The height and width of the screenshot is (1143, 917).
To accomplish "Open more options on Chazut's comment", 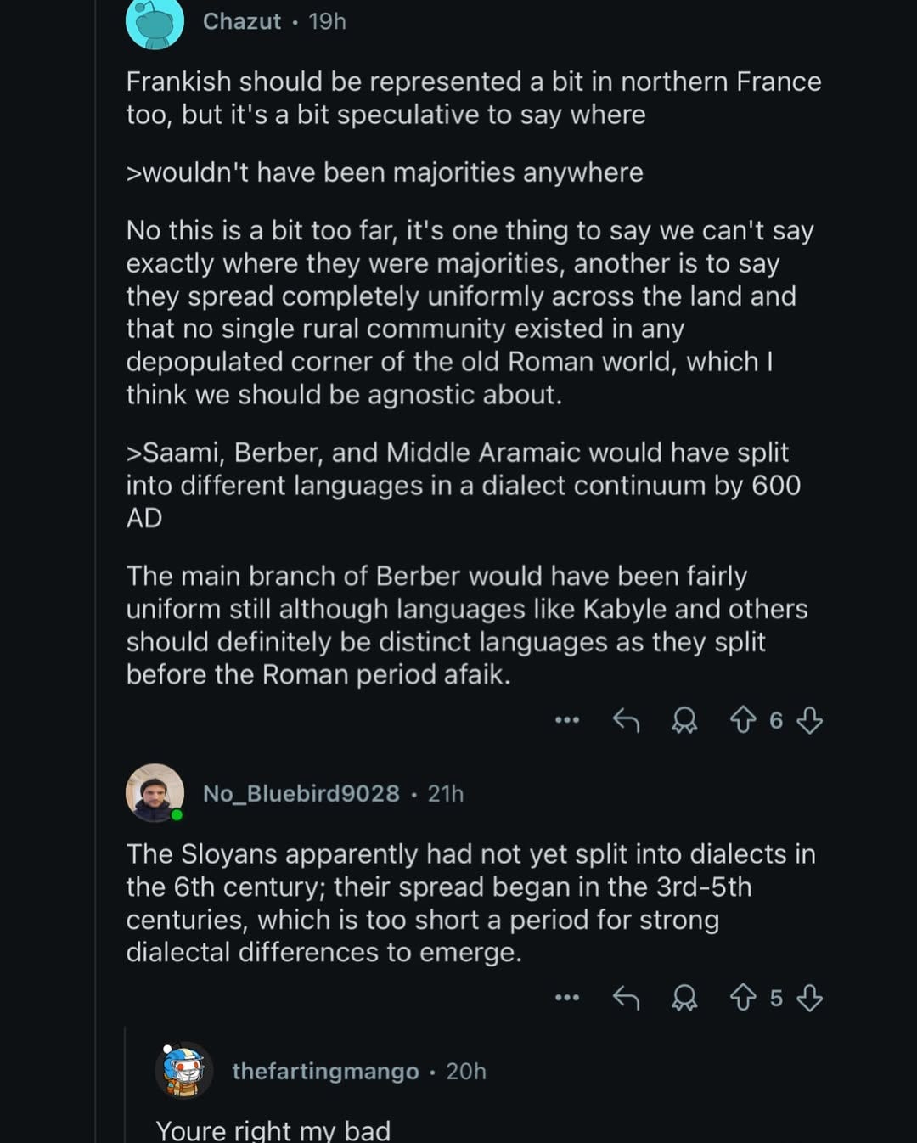I will (x=566, y=721).
